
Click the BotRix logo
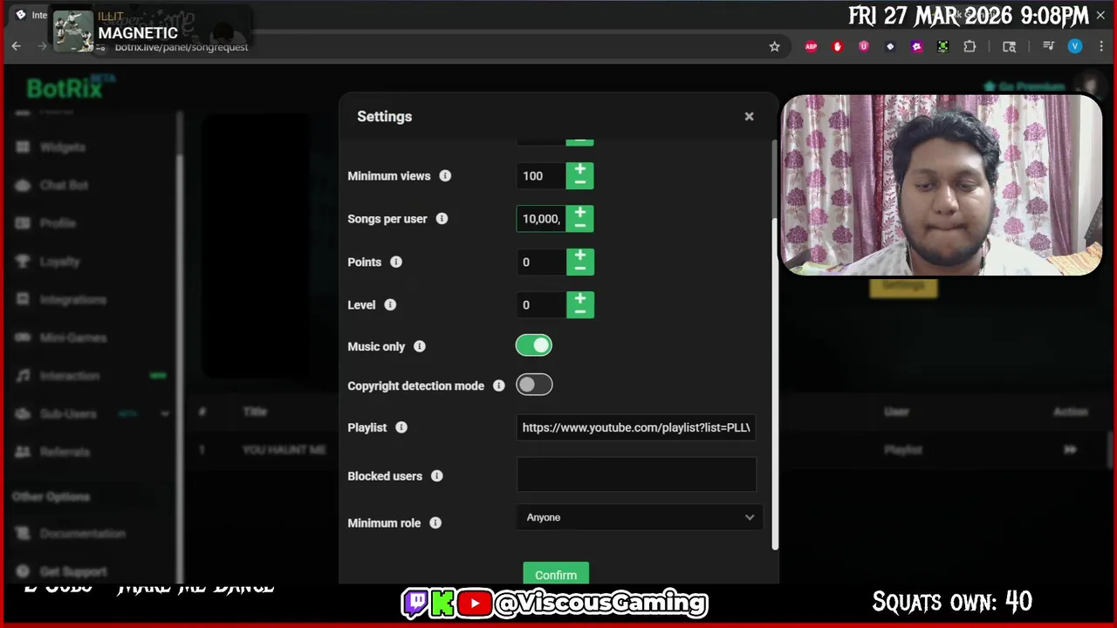point(65,88)
